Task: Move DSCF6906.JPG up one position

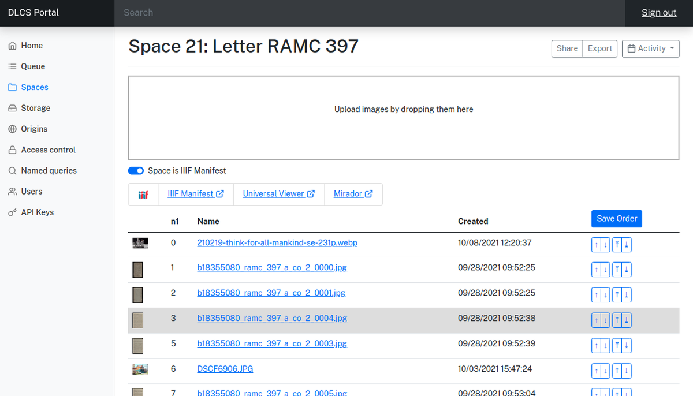Action: 597,371
